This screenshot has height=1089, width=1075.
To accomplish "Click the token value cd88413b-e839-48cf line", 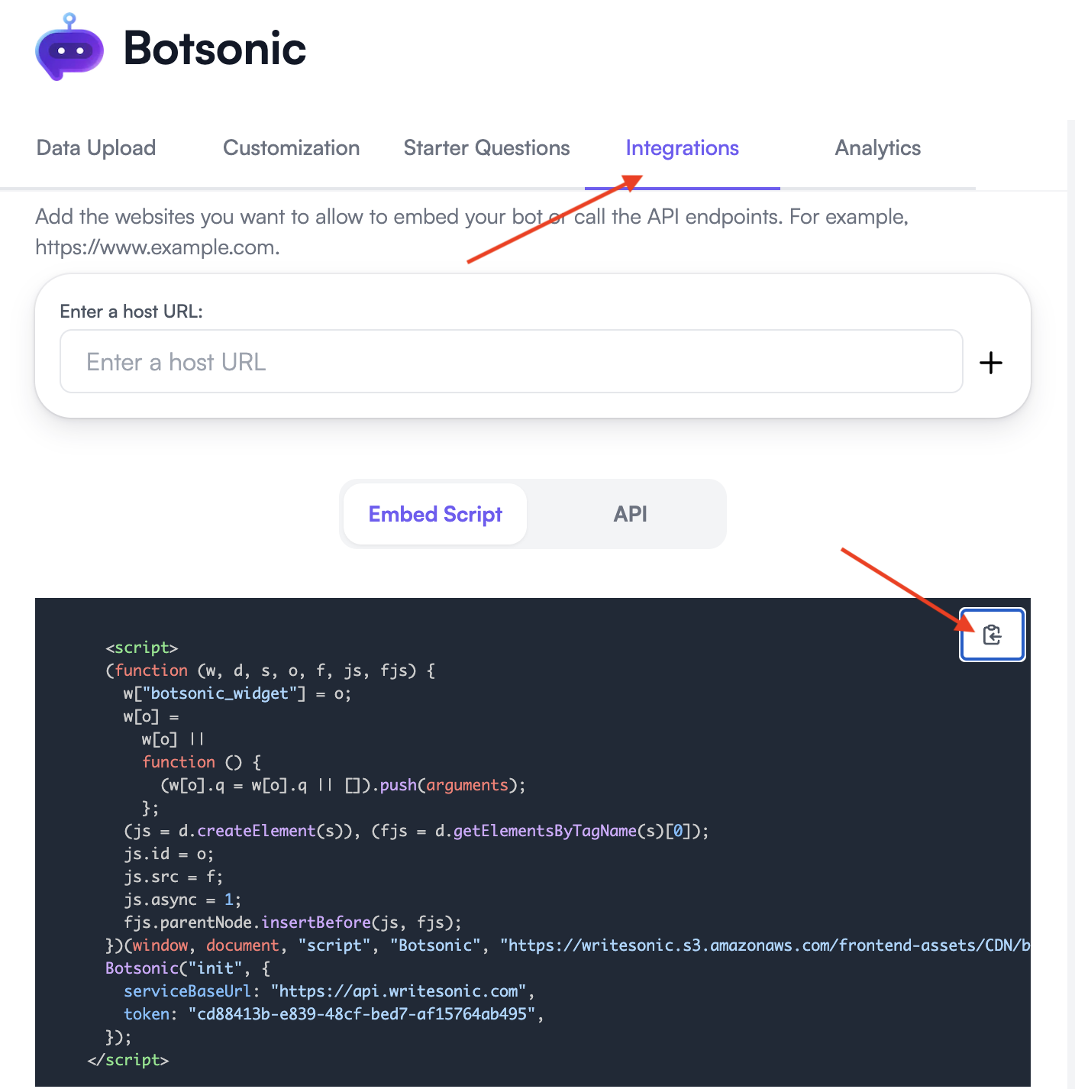I will (x=334, y=1014).
